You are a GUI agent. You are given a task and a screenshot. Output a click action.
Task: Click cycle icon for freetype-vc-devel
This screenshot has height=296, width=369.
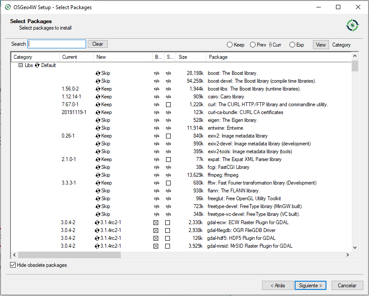(98, 214)
